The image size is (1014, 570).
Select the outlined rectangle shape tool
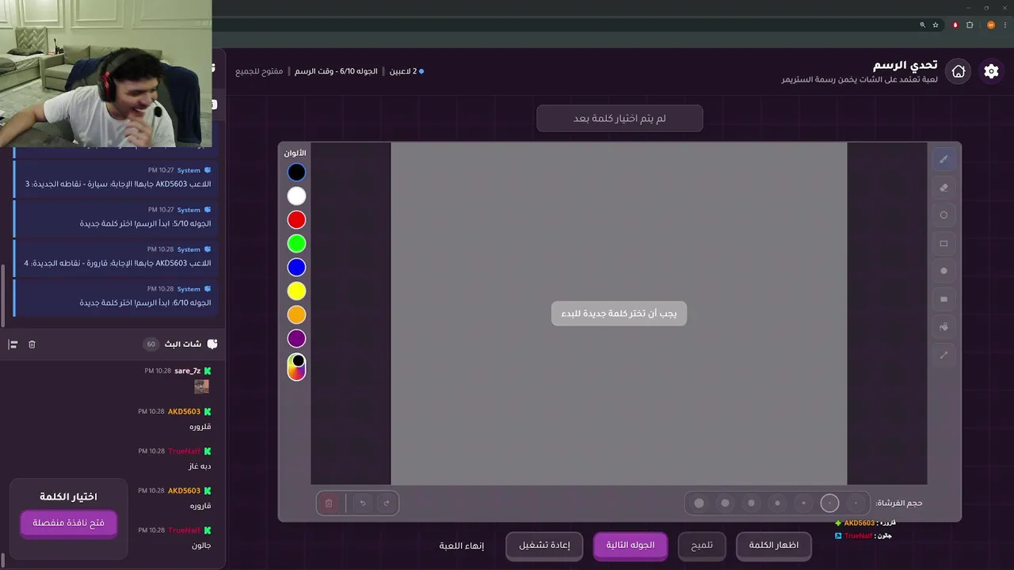(943, 244)
